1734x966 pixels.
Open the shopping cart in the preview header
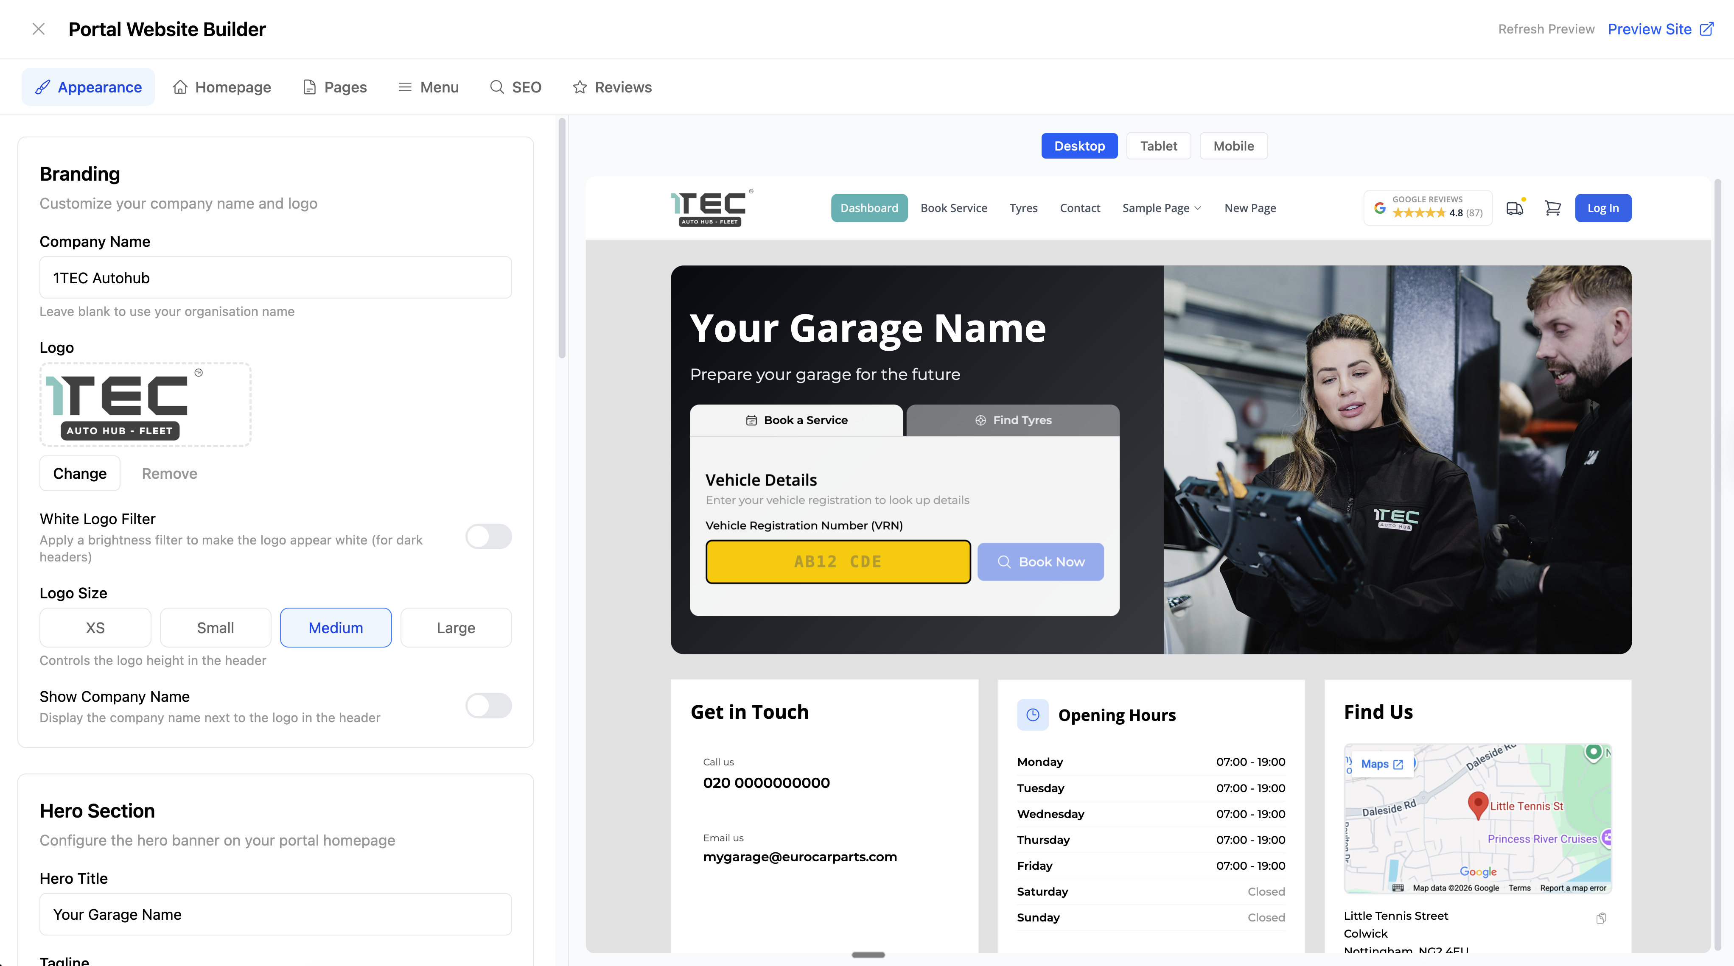click(x=1553, y=208)
